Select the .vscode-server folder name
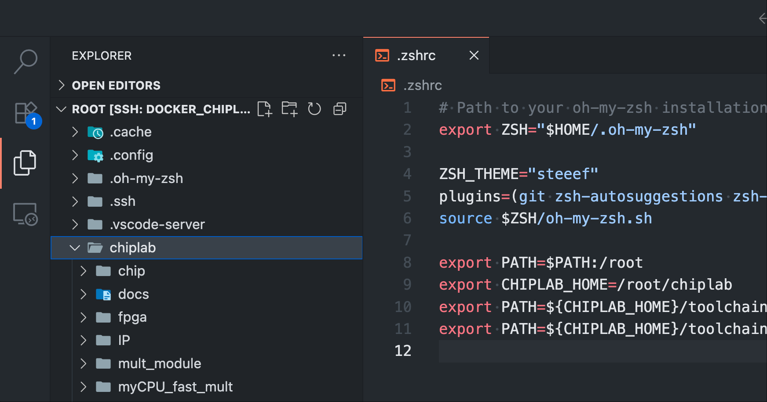 tap(157, 224)
